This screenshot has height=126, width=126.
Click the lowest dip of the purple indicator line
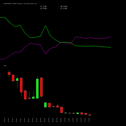coord(45,54)
